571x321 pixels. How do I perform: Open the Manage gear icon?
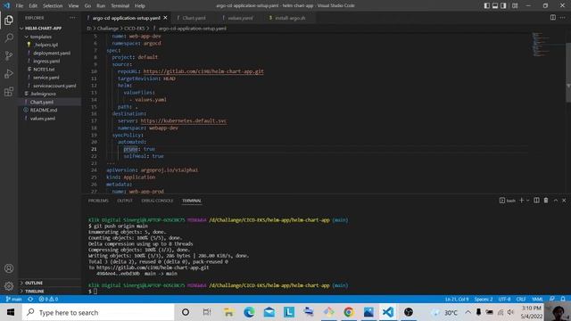9,286
